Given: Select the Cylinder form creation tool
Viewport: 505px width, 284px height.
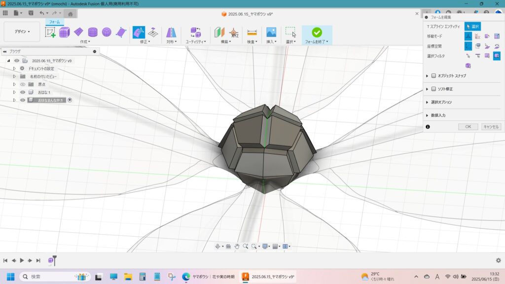Looking at the screenshot, I should pos(92,33).
